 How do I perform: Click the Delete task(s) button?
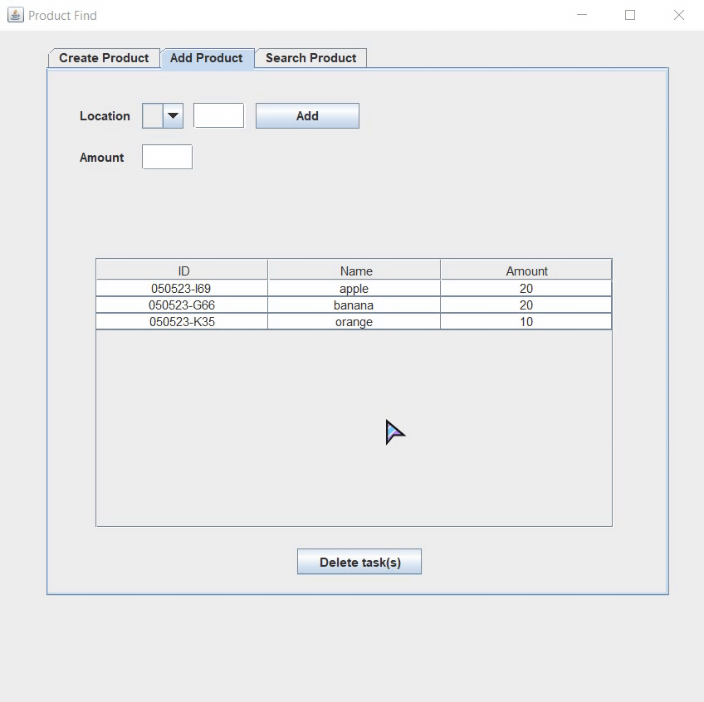coord(359,562)
